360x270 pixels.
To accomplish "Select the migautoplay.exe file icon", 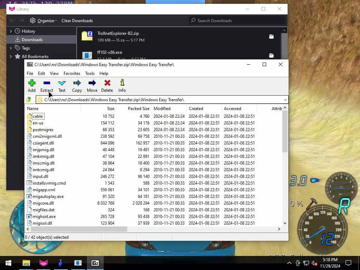I will [29, 196].
